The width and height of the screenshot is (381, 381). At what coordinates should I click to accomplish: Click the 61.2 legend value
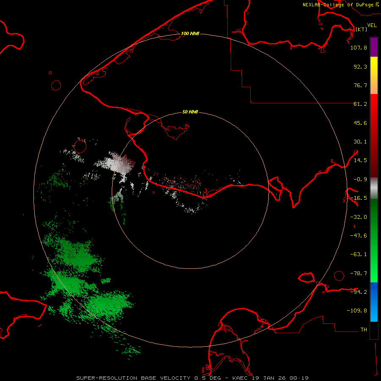(360, 104)
